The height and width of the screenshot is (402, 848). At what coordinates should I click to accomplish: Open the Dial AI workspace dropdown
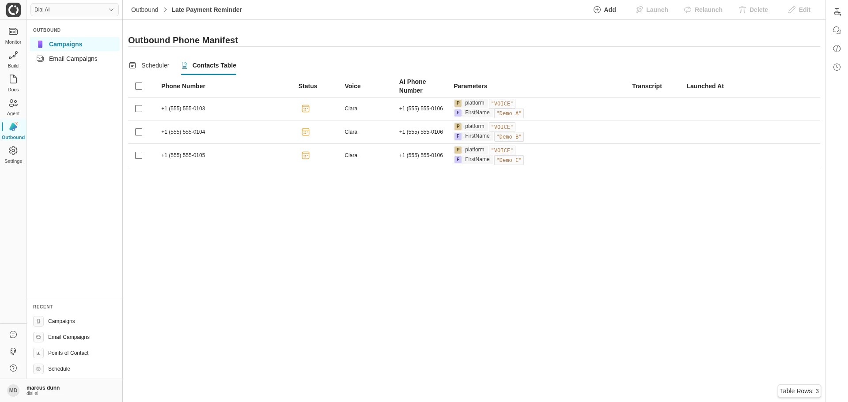(x=75, y=10)
